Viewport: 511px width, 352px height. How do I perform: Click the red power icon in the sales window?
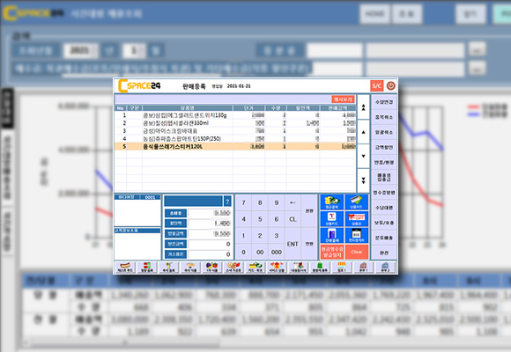[391, 86]
